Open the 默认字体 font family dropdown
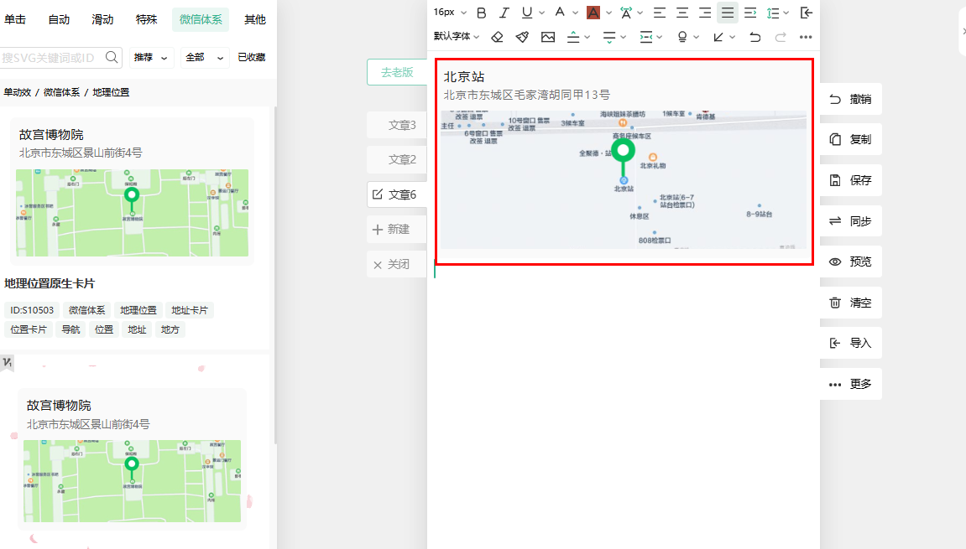Image resolution: width=966 pixels, height=549 pixels. pos(457,37)
